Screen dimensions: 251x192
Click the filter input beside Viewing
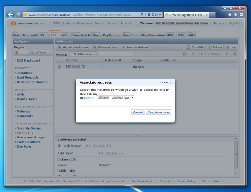pos(116,54)
